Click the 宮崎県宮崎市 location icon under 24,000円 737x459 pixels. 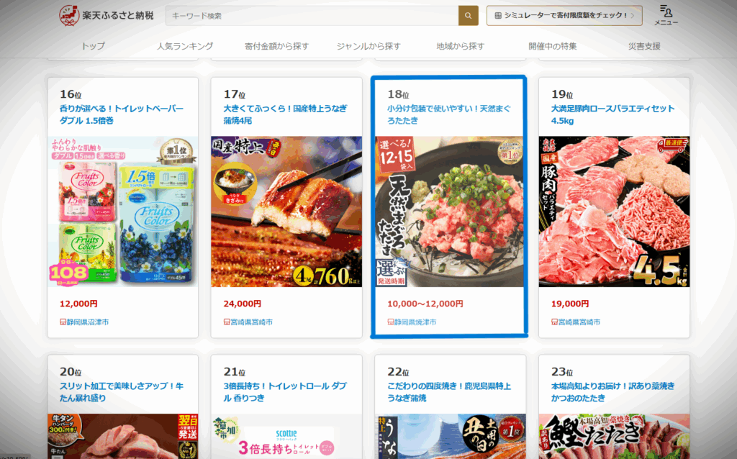click(x=227, y=322)
